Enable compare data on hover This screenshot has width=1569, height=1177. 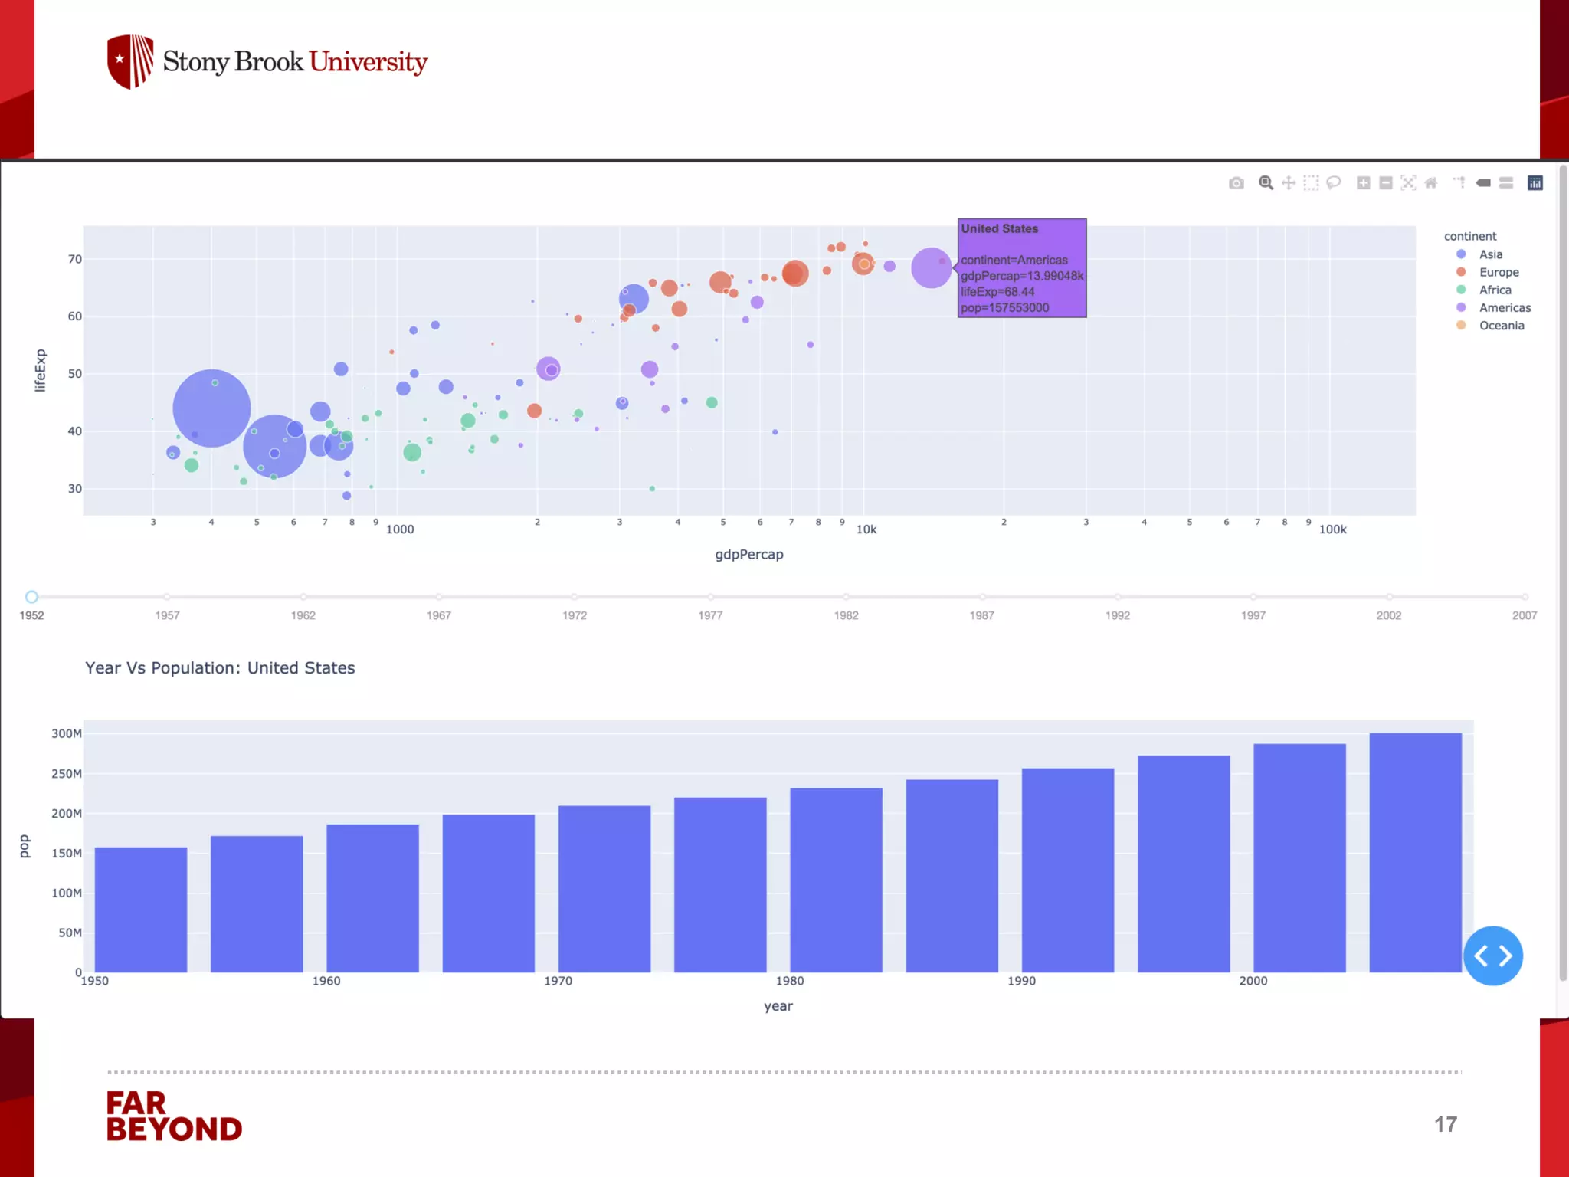[1506, 183]
